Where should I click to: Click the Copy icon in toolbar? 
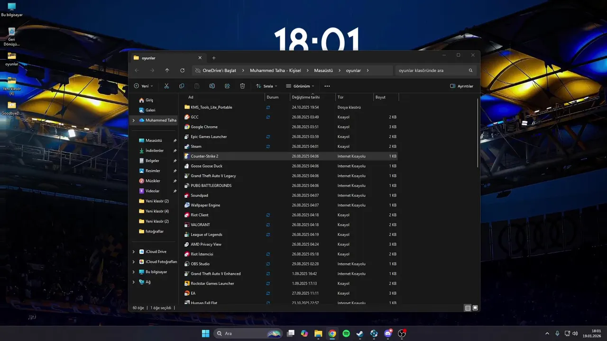[x=182, y=86]
